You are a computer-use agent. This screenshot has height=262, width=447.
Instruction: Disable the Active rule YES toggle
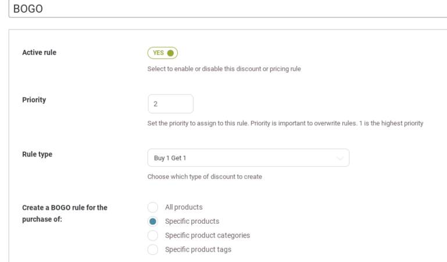pyautogui.click(x=162, y=53)
